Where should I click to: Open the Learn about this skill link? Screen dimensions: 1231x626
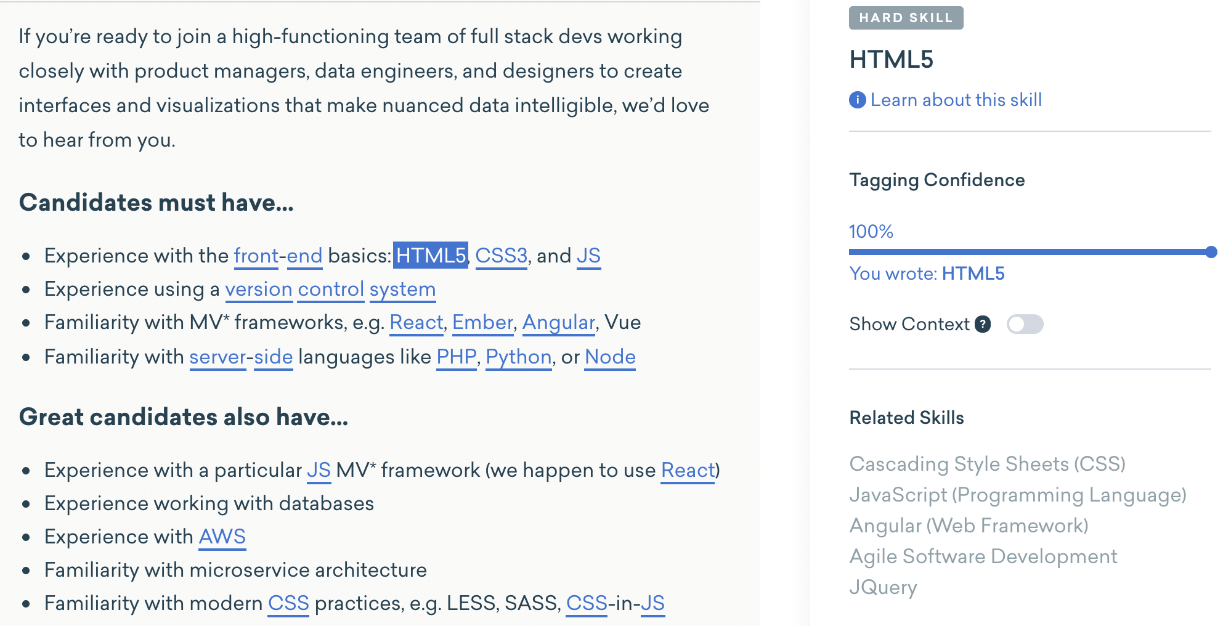[x=956, y=100]
